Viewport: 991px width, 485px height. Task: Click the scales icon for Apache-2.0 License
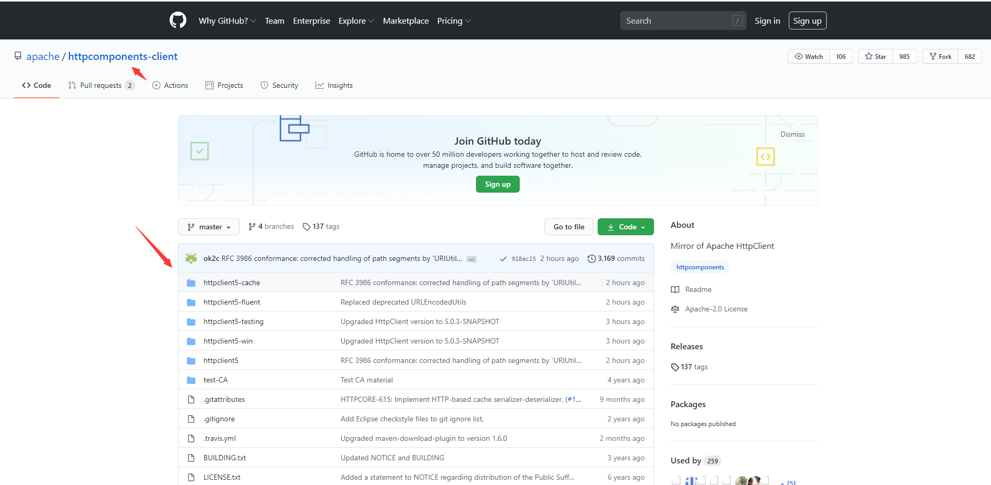pos(675,309)
